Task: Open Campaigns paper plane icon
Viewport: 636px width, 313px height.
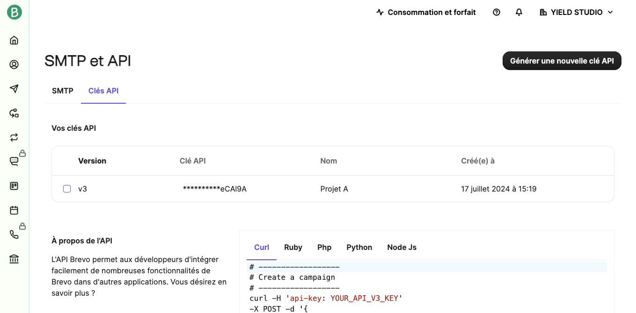Action: click(14, 89)
